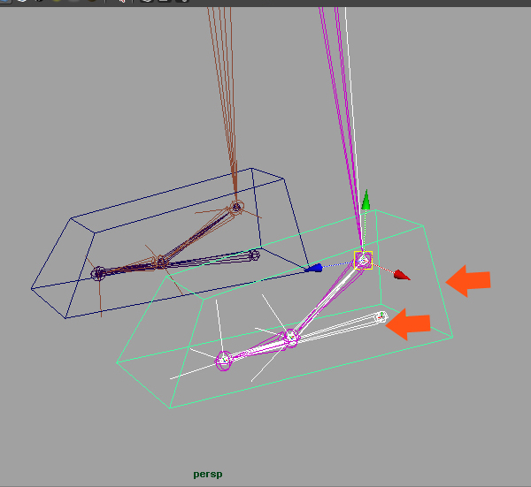Image resolution: width=531 pixels, height=487 pixels.
Task: Click the persp camera label
Action: 208,475
